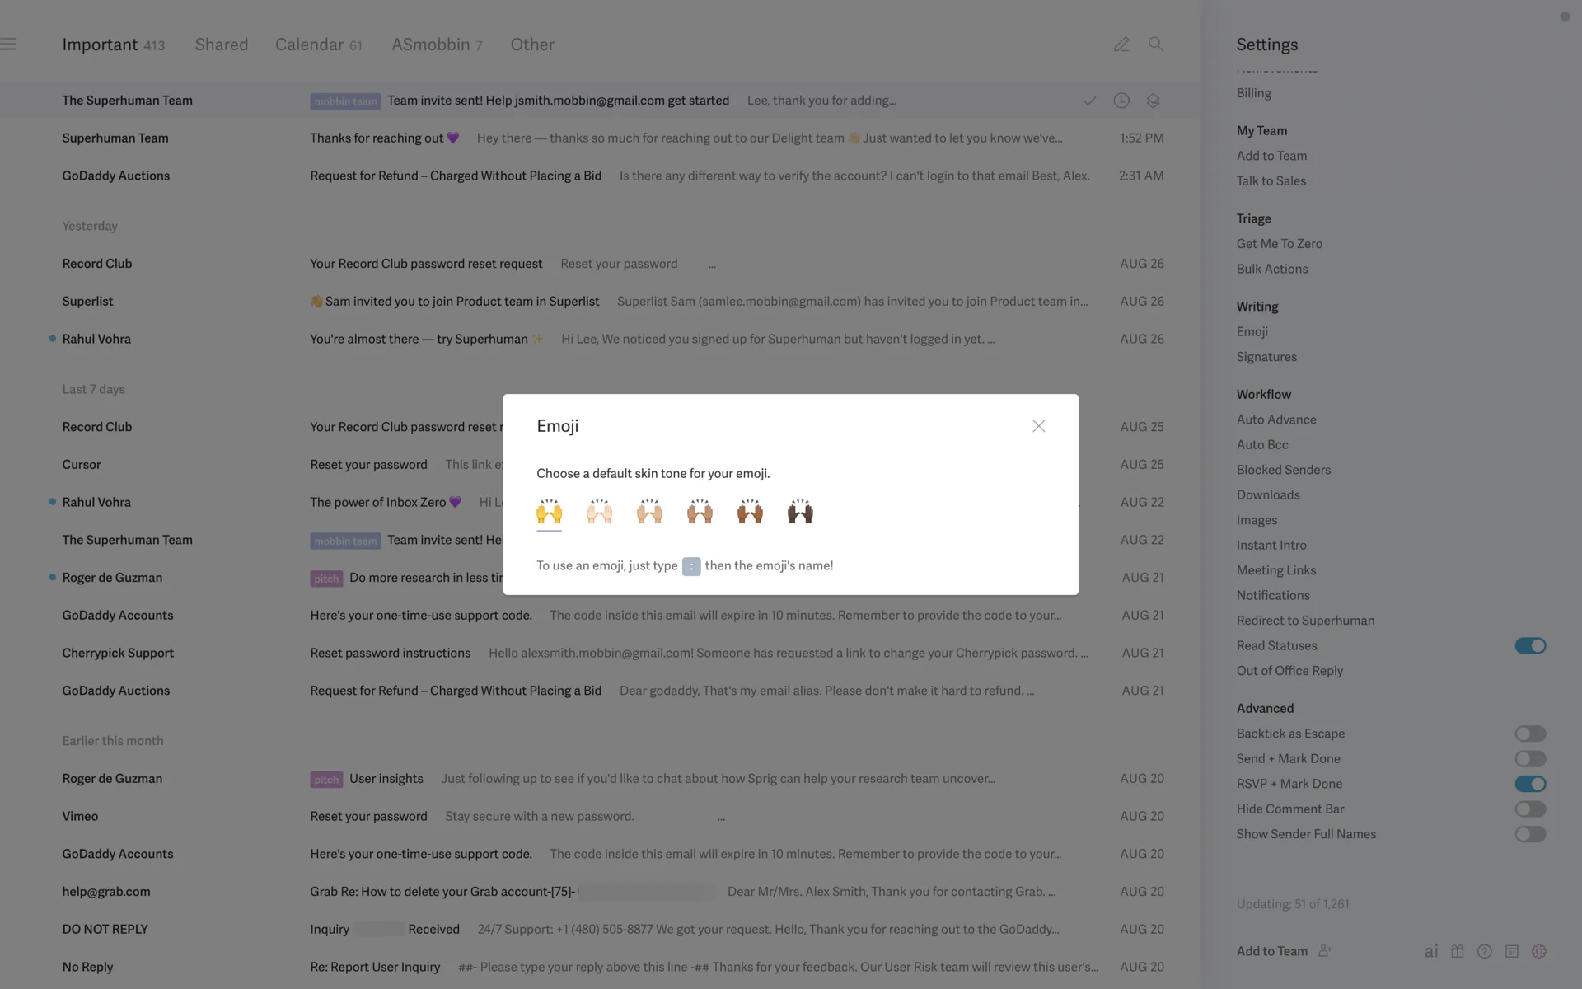Close the Emoji dialog

point(1038,426)
